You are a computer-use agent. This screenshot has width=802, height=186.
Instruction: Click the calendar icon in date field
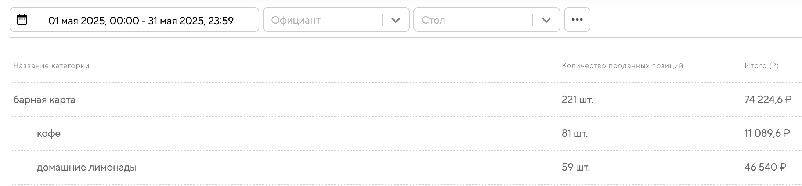click(22, 19)
